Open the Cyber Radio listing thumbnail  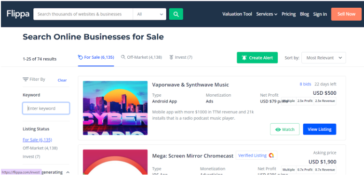pos(115,108)
